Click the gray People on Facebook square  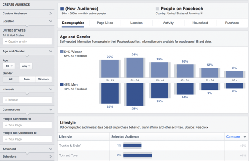point(157,9)
